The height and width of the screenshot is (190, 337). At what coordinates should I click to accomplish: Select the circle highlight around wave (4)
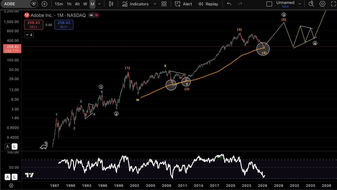pos(263,48)
